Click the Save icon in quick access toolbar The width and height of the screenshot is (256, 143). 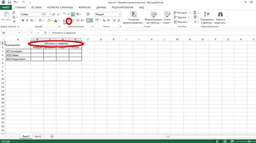9,2
